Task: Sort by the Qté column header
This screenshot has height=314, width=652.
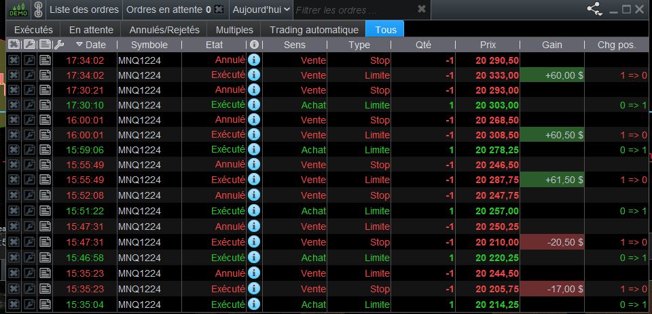Action: [x=423, y=45]
